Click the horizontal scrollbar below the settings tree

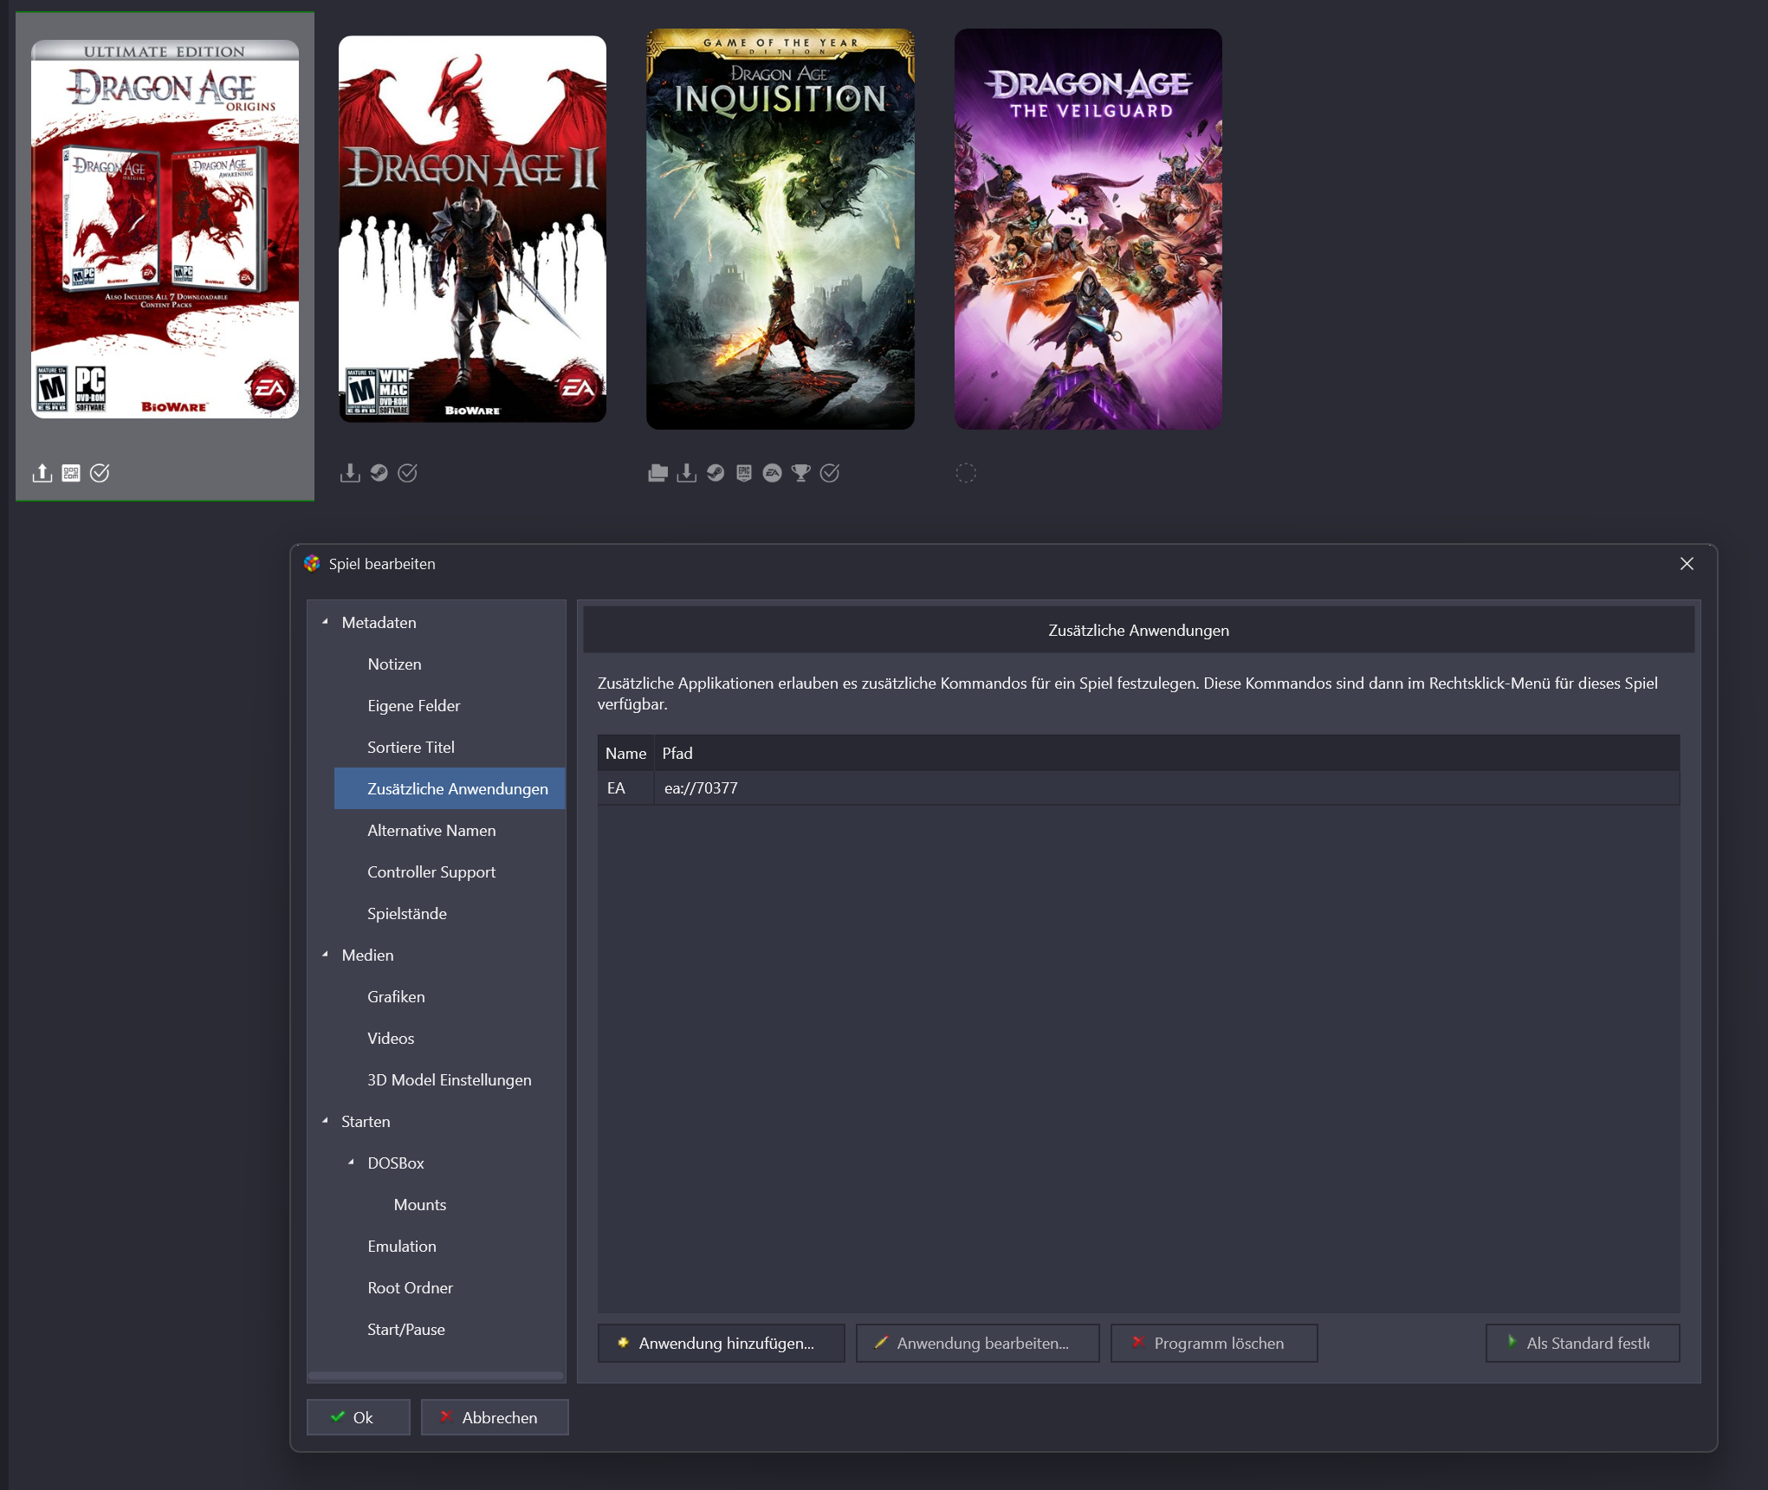tap(436, 1376)
